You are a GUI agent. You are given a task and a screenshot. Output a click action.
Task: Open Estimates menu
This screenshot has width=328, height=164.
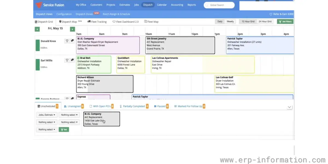point(125,5)
